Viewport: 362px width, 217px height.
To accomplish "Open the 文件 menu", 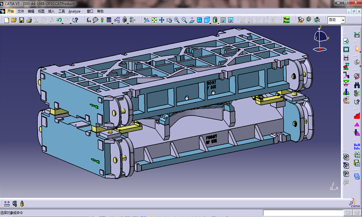I will coord(21,11).
